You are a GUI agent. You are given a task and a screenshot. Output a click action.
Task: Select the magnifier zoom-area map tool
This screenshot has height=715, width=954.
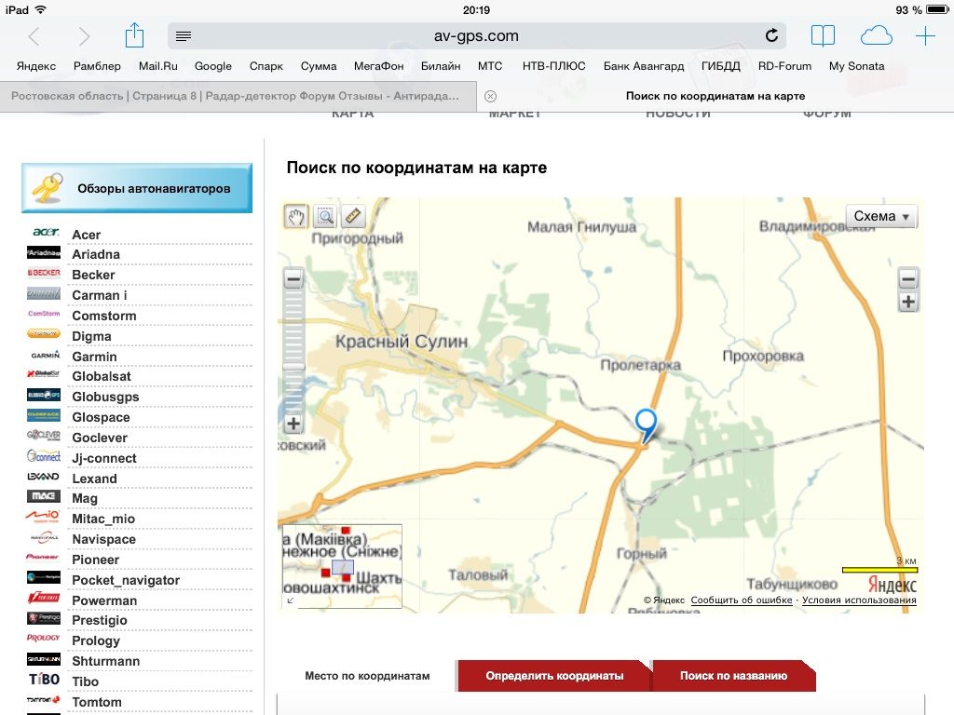click(325, 216)
